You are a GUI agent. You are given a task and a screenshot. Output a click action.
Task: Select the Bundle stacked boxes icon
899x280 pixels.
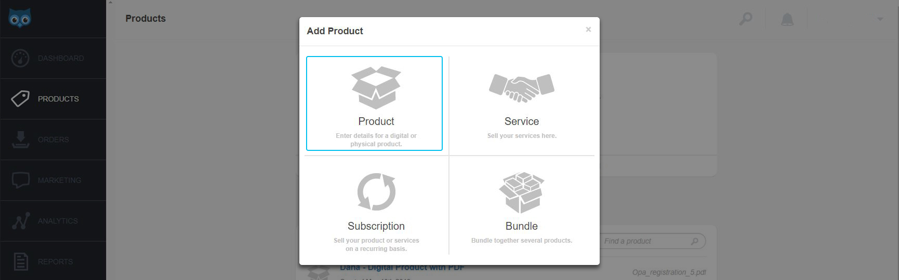click(521, 192)
